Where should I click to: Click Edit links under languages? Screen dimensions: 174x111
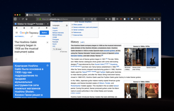(64, 52)
